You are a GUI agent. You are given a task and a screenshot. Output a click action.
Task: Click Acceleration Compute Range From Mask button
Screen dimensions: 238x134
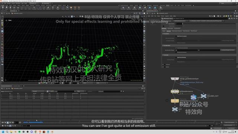point(228,50)
